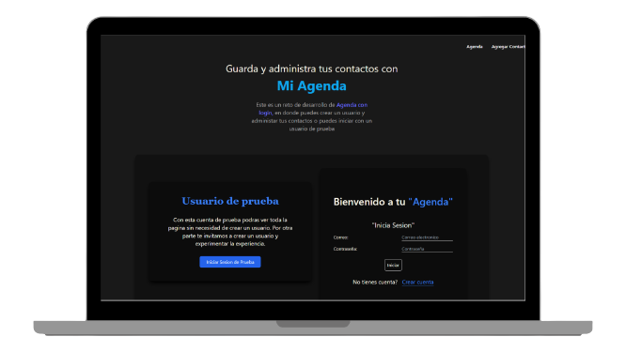Focus the Contraseña input field
The image size is (626, 352).
coord(427,249)
